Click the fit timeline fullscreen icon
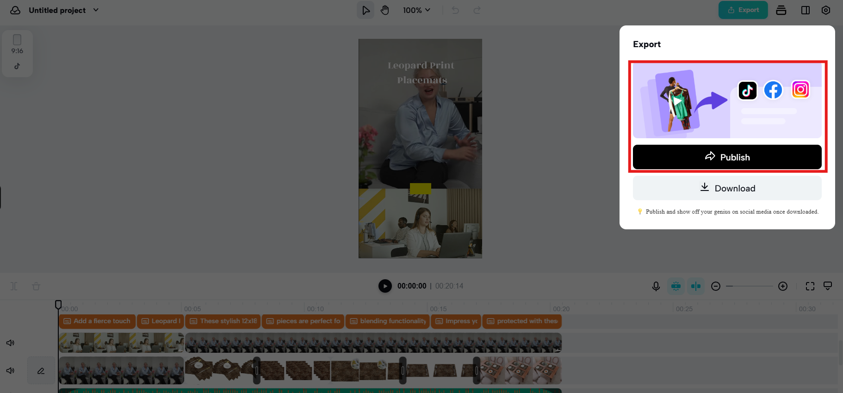This screenshot has height=393, width=843. (810, 286)
